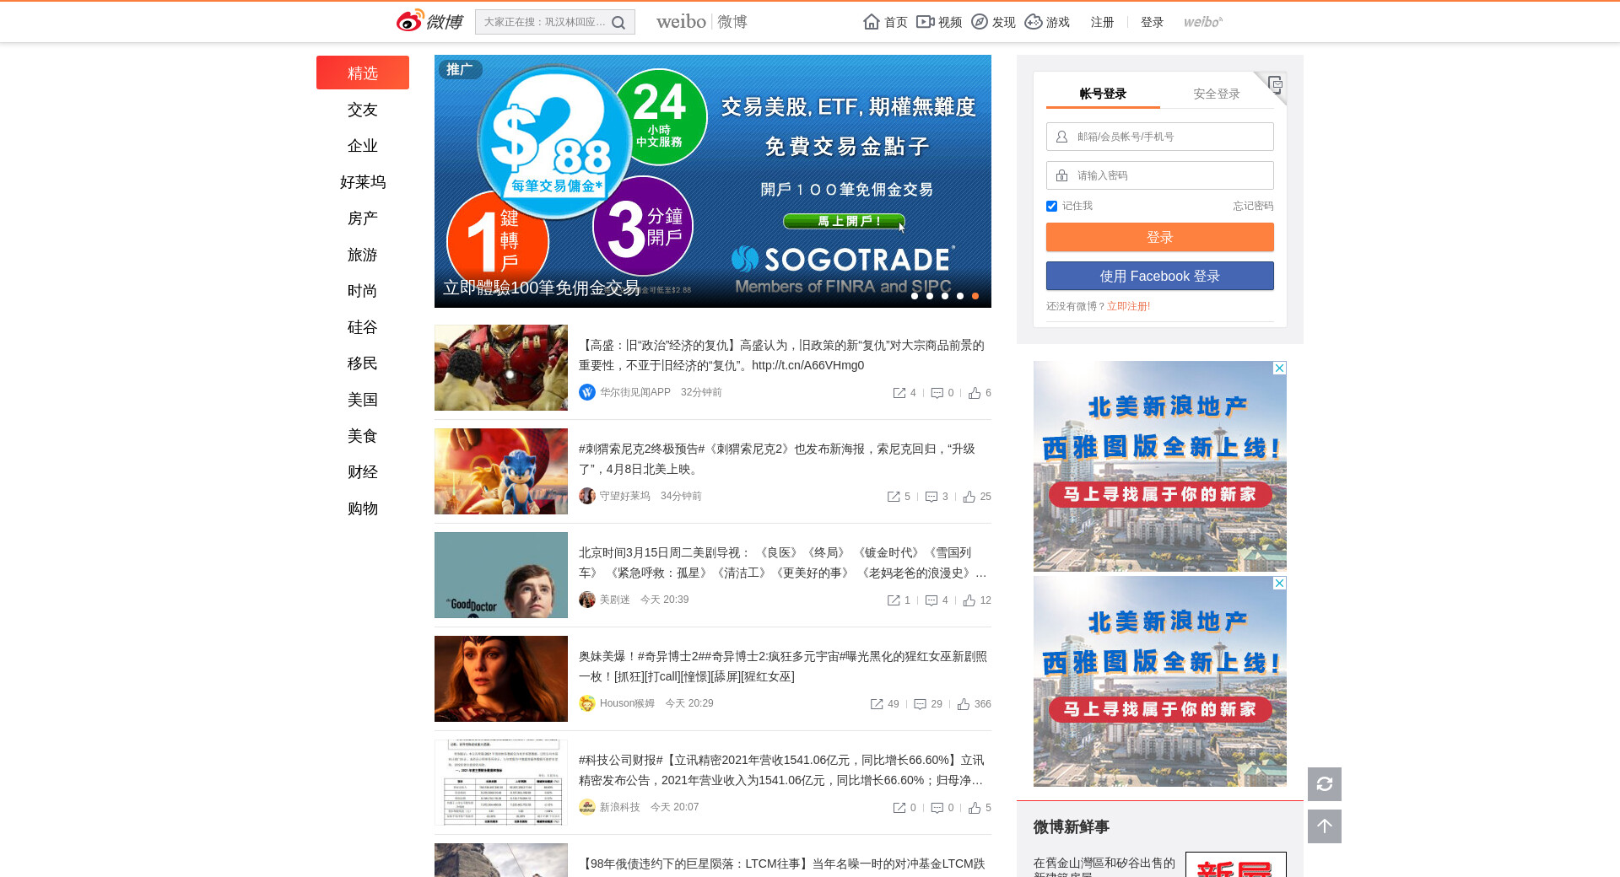Open the home page icon in navbar
This screenshot has height=877, width=1620.
click(x=872, y=22)
